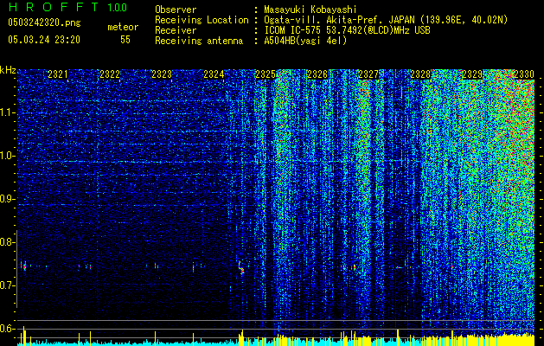Click the kHz axis unit label

[8, 70]
